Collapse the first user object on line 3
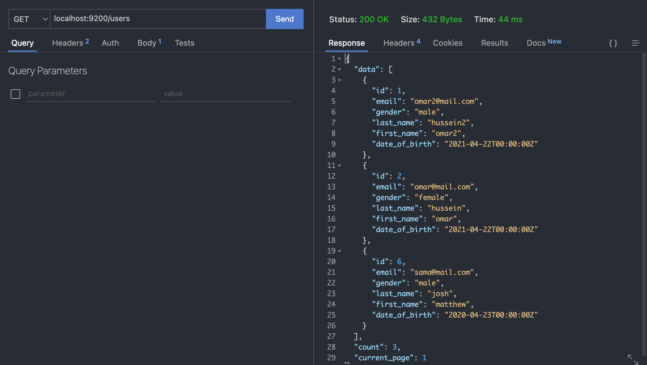Viewport: 647px width, 365px height. 340,80
